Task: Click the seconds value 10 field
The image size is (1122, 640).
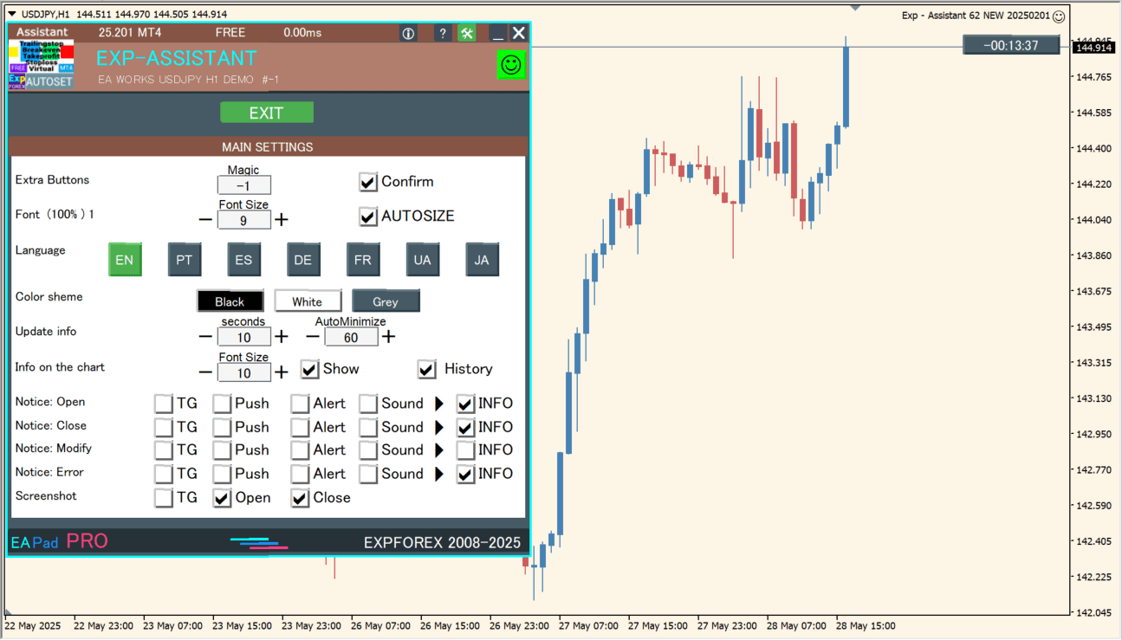Action: coord(244,337)
